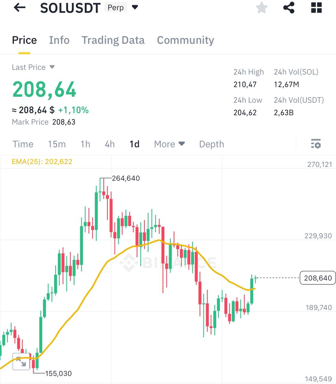This screenshot has width=336, height=384.
Task: Open the Trading Data tab
Action: coord(113,40)
